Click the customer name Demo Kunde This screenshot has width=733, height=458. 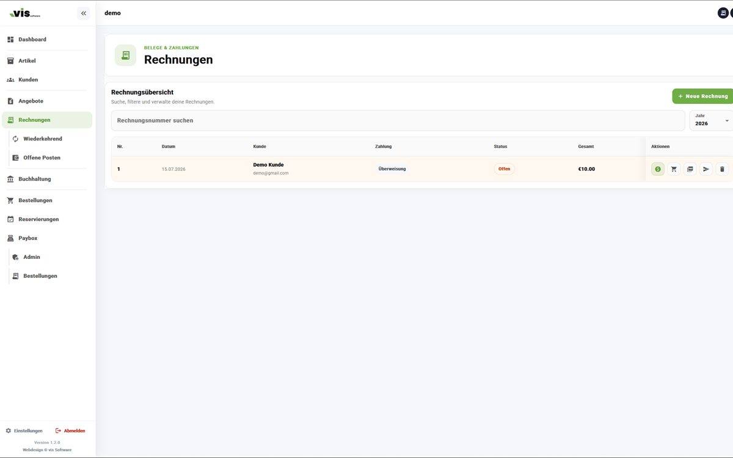(x=269, y=165)
